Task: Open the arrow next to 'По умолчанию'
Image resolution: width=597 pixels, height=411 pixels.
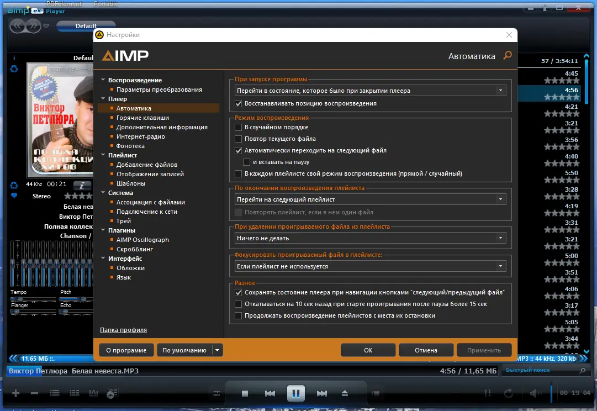Action: [218, 350]
